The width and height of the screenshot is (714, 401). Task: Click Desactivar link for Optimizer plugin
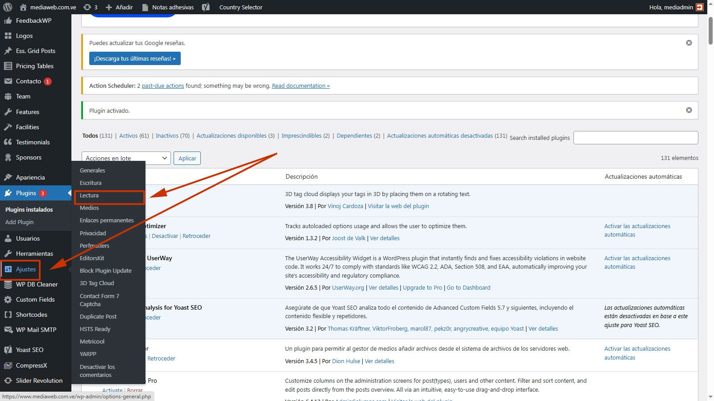click(x=165, y=236)
